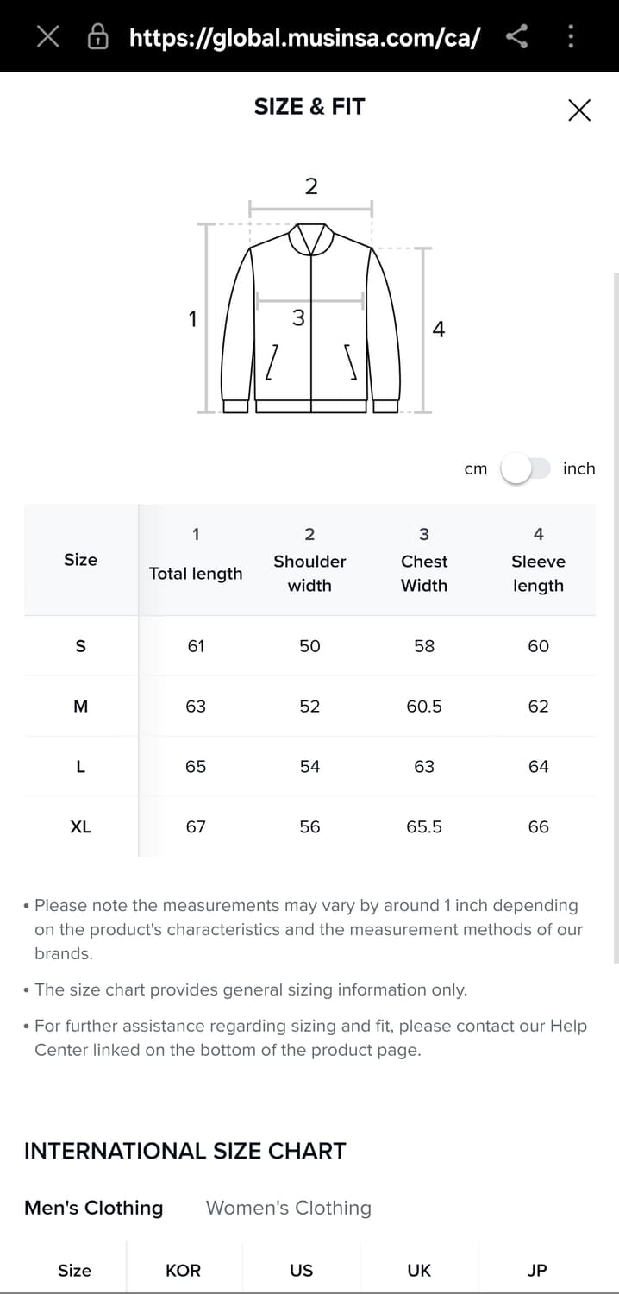
Task: Select the size S row label
Action: point(80,646)
